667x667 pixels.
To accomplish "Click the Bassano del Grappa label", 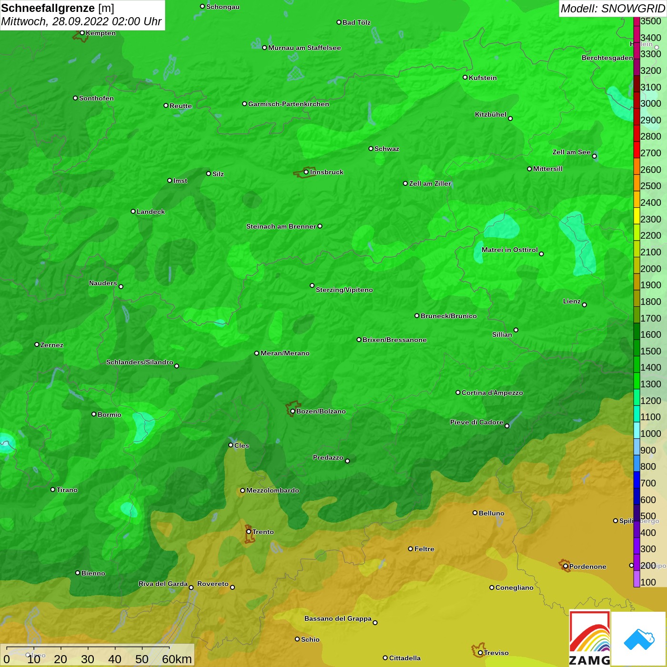I will click(338, 618).
